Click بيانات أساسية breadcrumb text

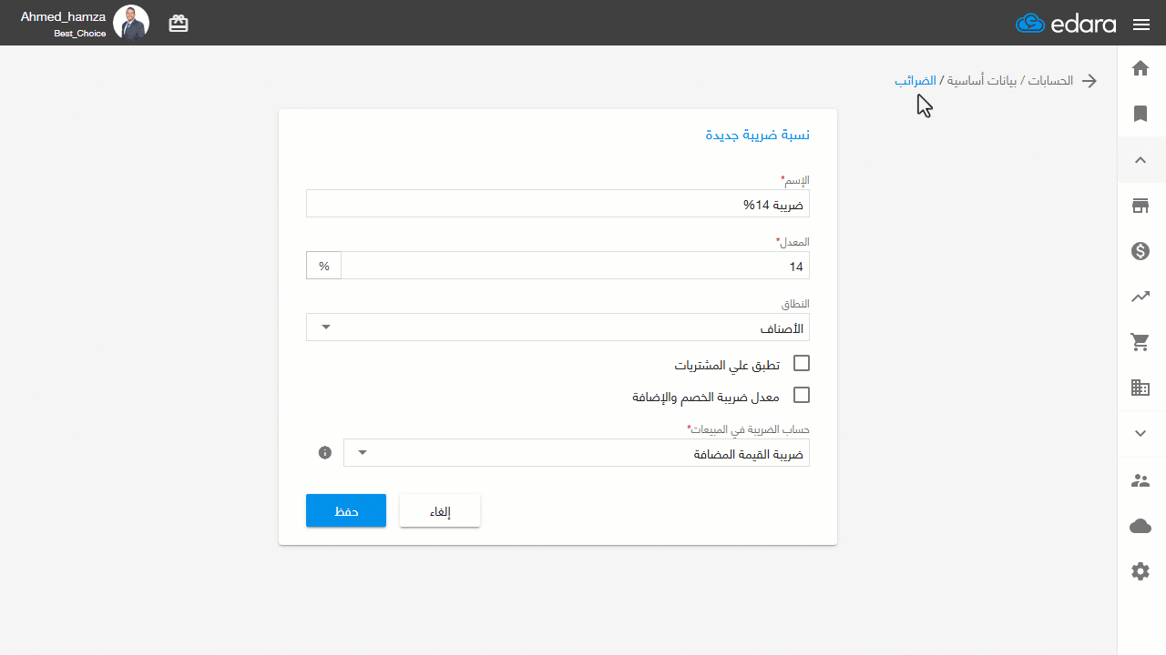982,81
